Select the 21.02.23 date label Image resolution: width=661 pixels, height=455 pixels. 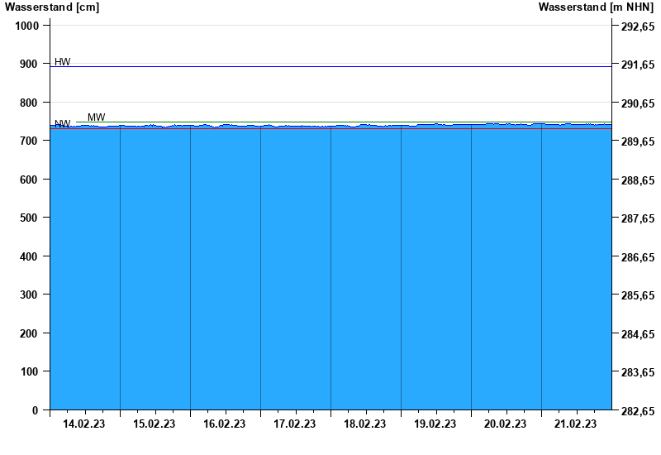576,424
